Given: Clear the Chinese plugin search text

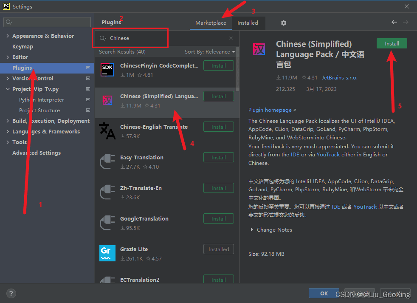Looking at the screenshot, I should [231, 38].
